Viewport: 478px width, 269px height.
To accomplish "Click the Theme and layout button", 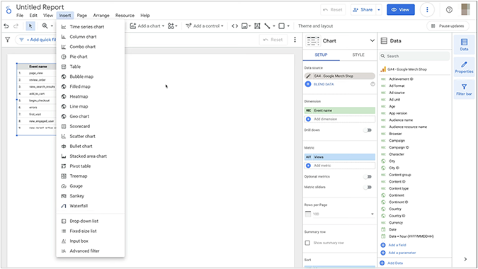I will (x=316, y=26).
